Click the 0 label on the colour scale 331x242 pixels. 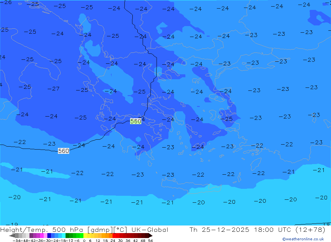pyautogui.click(x=84, y=241)
